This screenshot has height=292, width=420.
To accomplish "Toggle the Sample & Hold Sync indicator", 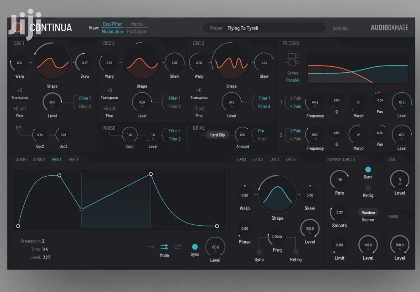I will click(368, 169).
